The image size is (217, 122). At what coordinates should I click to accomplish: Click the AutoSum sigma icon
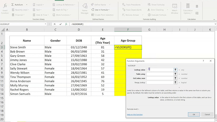pos(12,5)
